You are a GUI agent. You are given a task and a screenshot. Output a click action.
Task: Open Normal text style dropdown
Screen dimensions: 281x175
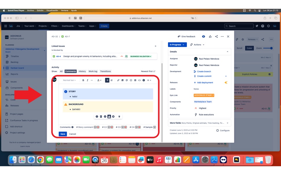tap(69, 80)
